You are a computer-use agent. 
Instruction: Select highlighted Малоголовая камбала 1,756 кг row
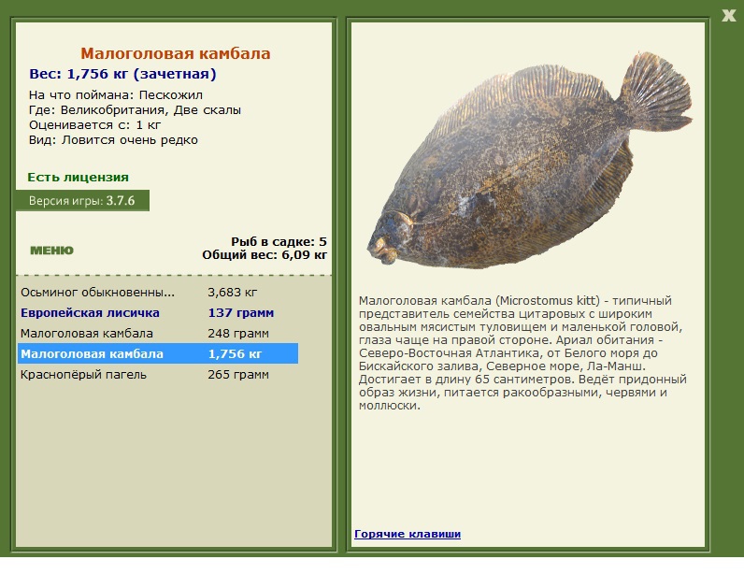158,353
